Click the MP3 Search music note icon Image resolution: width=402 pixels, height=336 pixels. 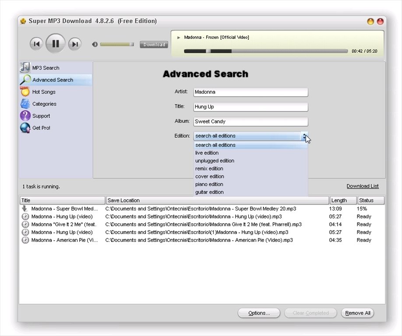(x=25, y=67)
